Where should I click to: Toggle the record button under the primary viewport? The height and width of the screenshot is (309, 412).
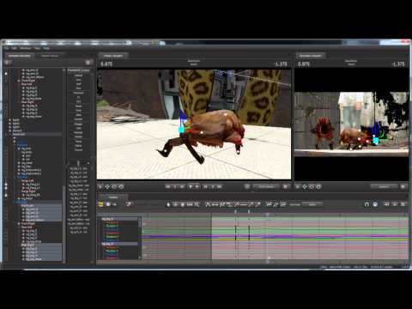(x=247, y=186)
